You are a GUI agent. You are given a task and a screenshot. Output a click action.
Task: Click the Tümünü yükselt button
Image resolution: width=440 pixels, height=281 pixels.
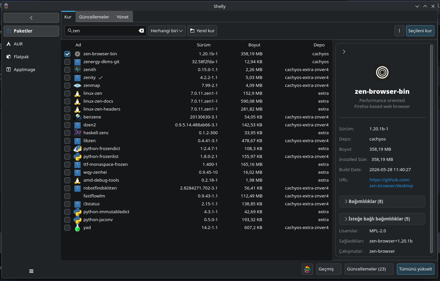(416, 269)
